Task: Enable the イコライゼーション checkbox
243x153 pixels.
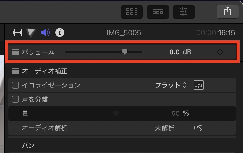Action: [15, 85]
